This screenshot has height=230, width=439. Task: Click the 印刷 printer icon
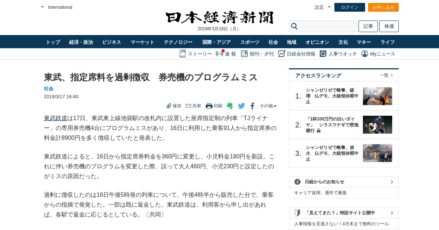209,106
